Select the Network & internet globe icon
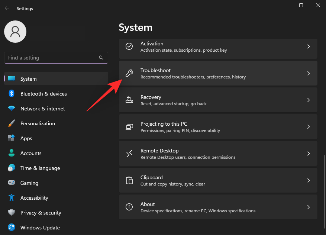 click(x=11, y=109)
